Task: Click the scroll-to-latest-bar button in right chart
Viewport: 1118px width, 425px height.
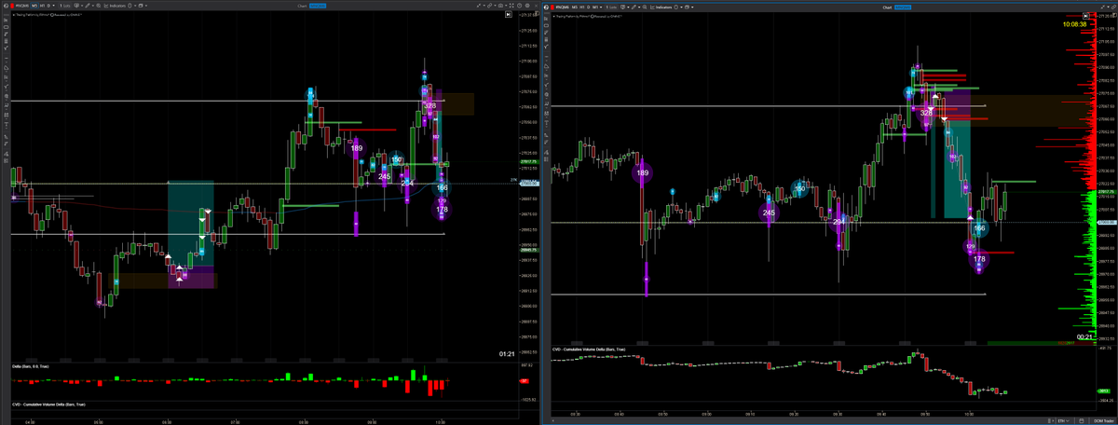Action: 1086,16
